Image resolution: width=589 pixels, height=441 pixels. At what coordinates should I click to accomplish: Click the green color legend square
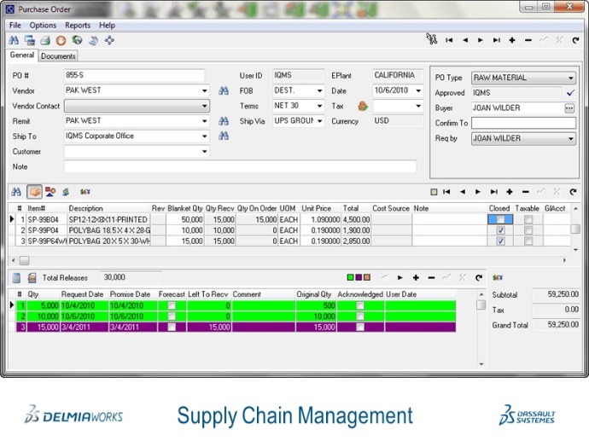tap(351, 277)
